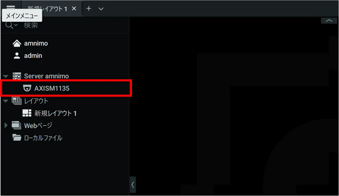Click the admin user icon

(x=17, y=56)
